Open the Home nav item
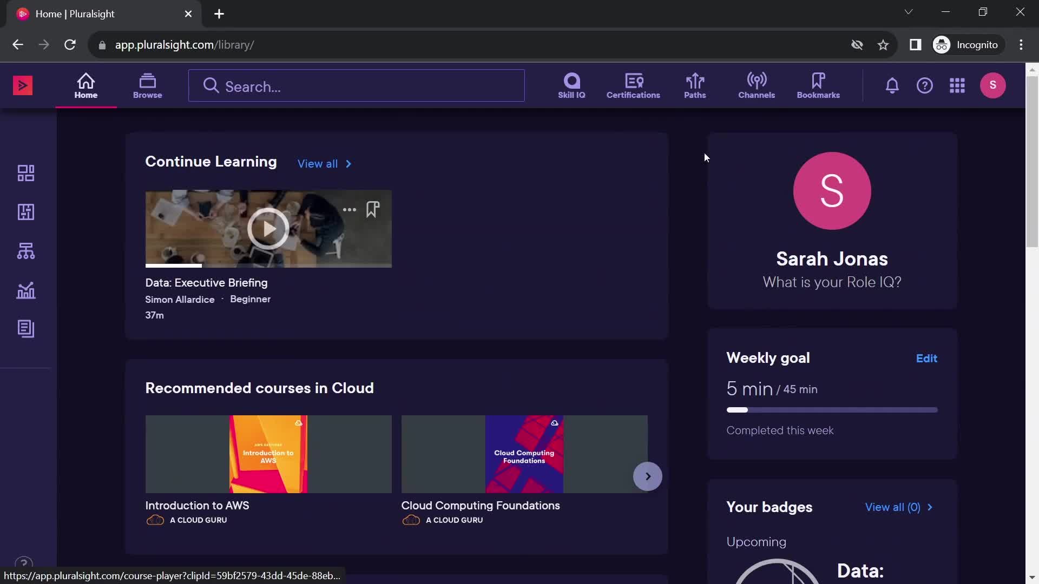The height and width of the screenshot is (584, 1039). click(x=86, y=86)
